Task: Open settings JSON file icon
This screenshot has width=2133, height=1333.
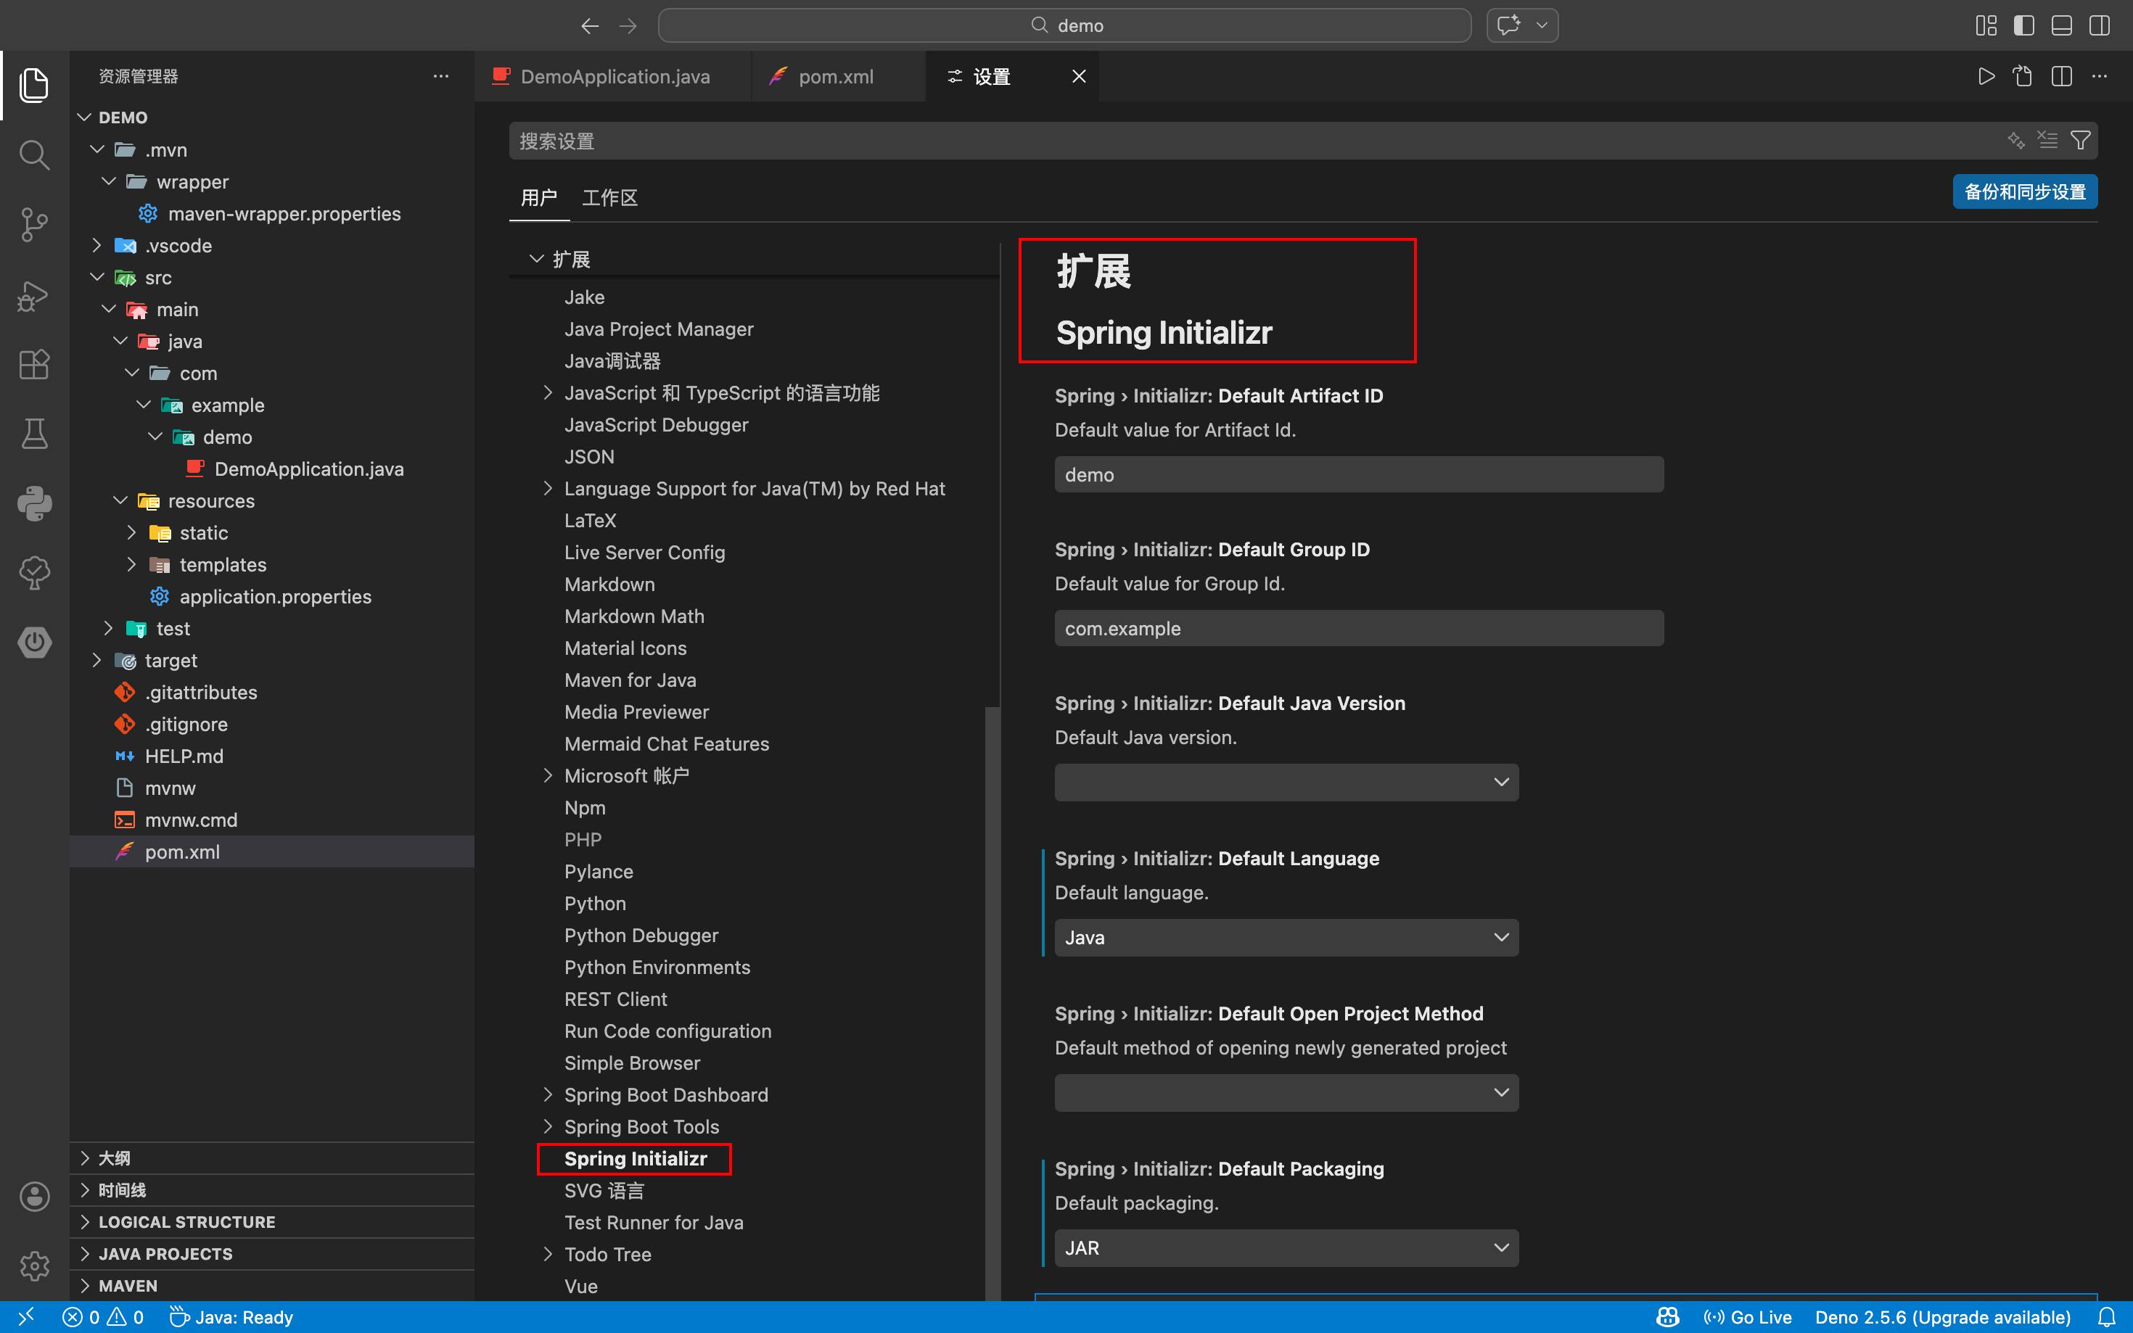Action: (x=2023, y=77)
